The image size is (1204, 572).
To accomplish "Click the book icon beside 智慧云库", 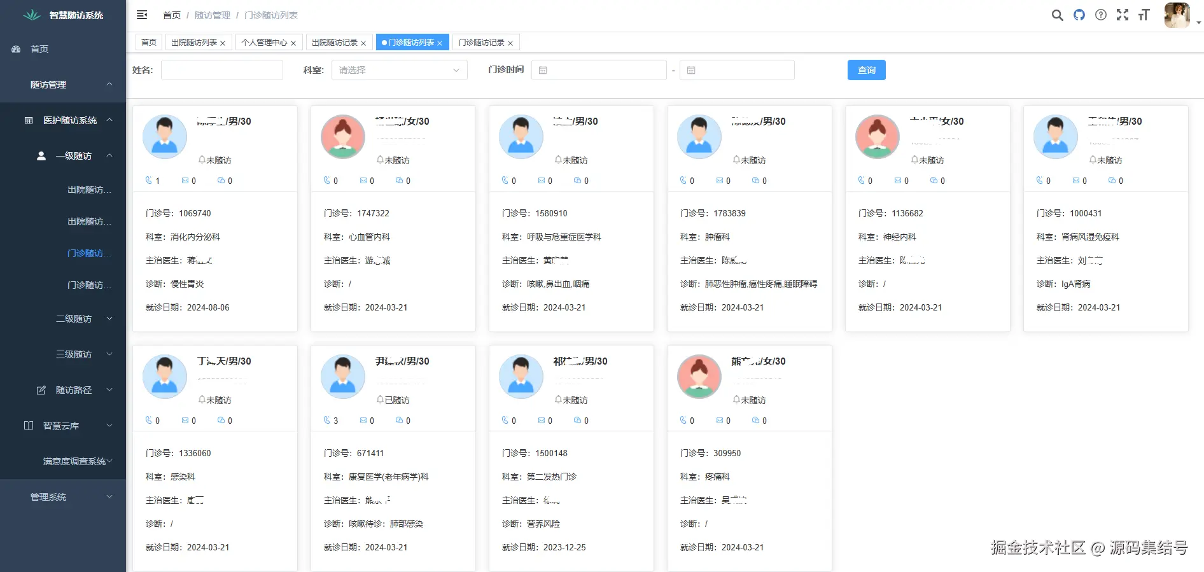I will pyautogui.click(x=29, y=426).
